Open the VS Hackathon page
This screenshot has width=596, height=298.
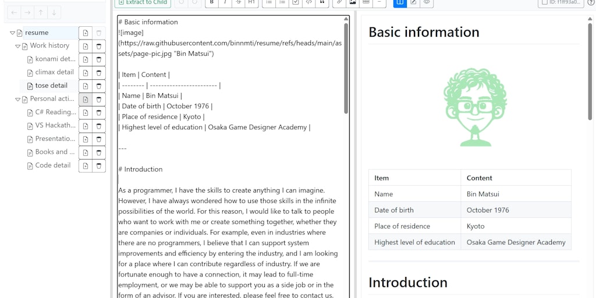coord(55,126)
